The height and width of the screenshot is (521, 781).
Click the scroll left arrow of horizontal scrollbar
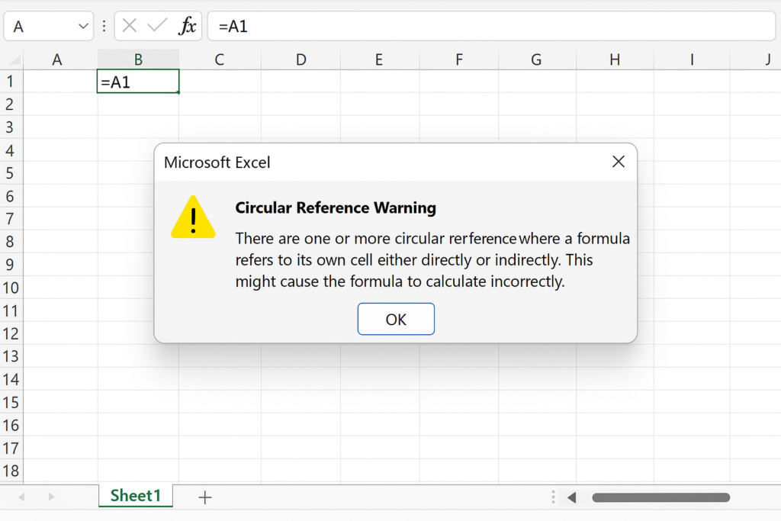click(x=571, y=497)
